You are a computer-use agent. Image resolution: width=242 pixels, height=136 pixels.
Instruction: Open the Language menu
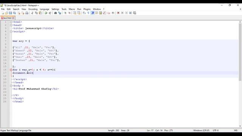[45, 9]
